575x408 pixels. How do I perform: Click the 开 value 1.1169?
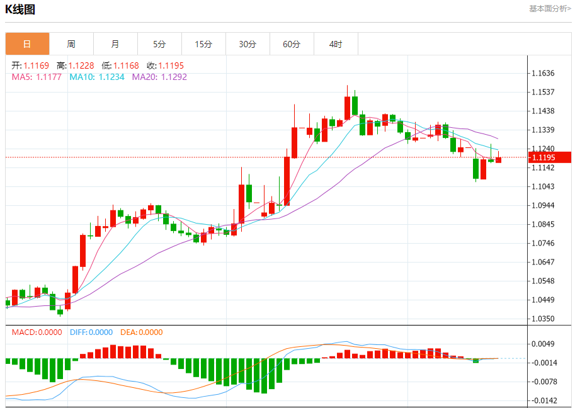pyautogui.click(x=37, y=65)
